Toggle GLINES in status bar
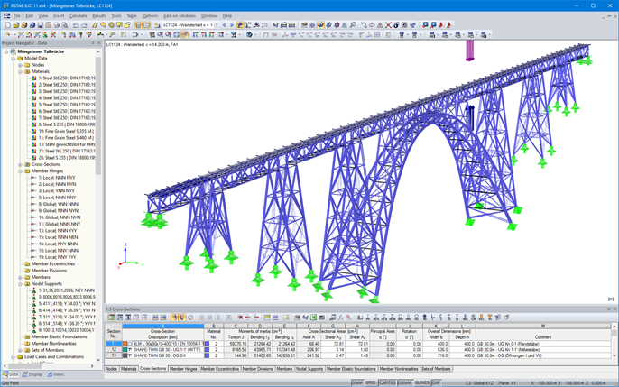The height and width of the screenshot is (387, 619). (x=421, y=383)
